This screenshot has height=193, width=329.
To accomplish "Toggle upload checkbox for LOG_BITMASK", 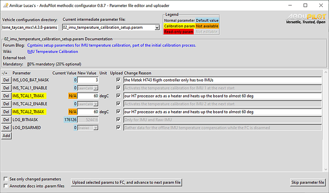I will pyautogui.click(x=119, y=120).
